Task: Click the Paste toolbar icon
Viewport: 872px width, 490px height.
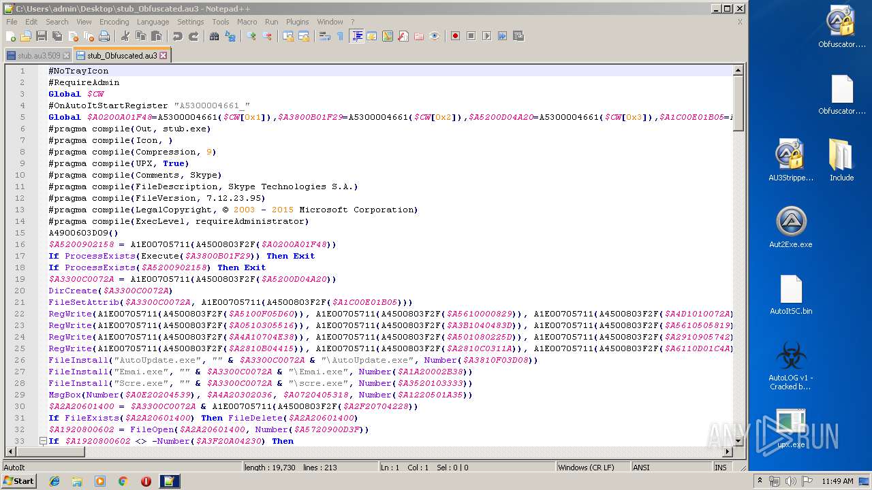Action: click(x=156, y=36)
